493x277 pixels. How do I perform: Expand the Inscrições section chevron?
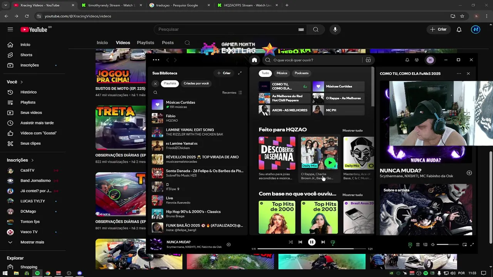click(32, 160)
